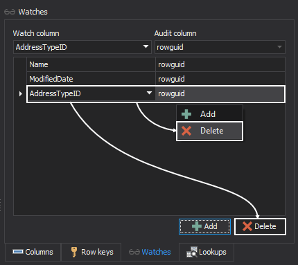Screen dimensions: 298x265
Task: Click the Delete button below the grid
Action: (x=260, y=226)
